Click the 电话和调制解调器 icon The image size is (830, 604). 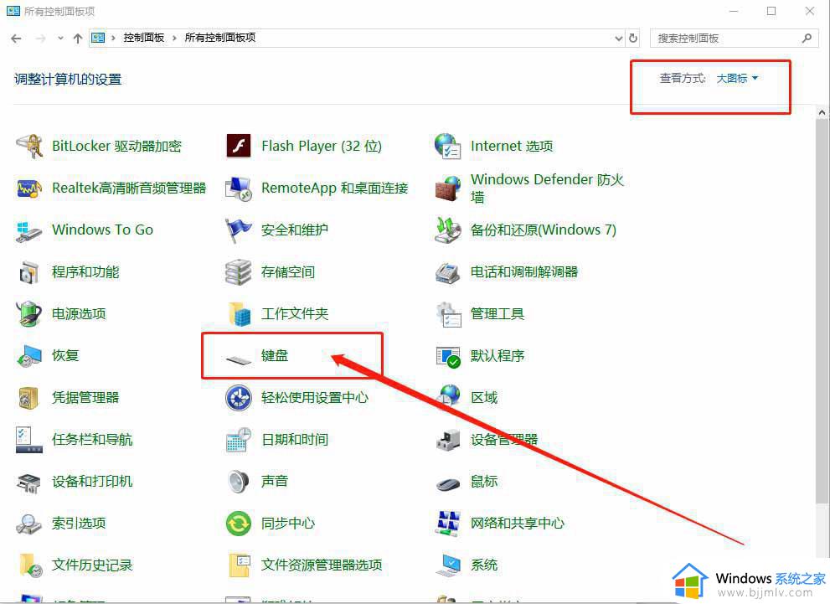point(448,272)
